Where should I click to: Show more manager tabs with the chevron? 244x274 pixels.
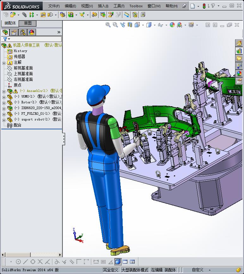click(x=59, y=32)
